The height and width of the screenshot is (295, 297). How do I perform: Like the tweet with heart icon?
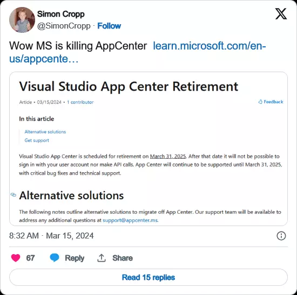pyautogui.click(x=16, y=258)
